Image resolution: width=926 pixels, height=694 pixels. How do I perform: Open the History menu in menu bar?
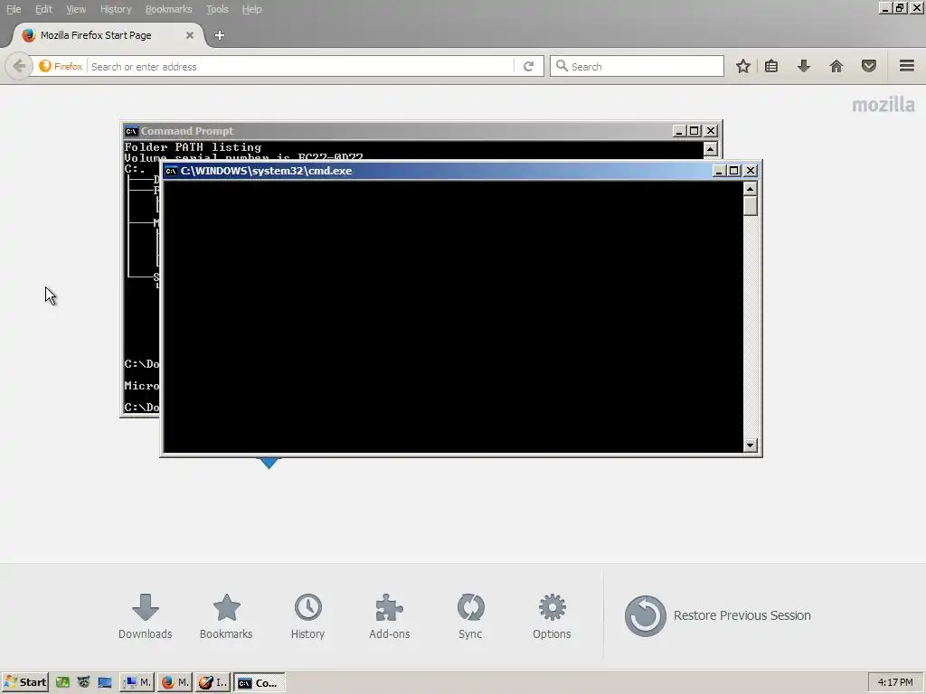tap(115, 9)
